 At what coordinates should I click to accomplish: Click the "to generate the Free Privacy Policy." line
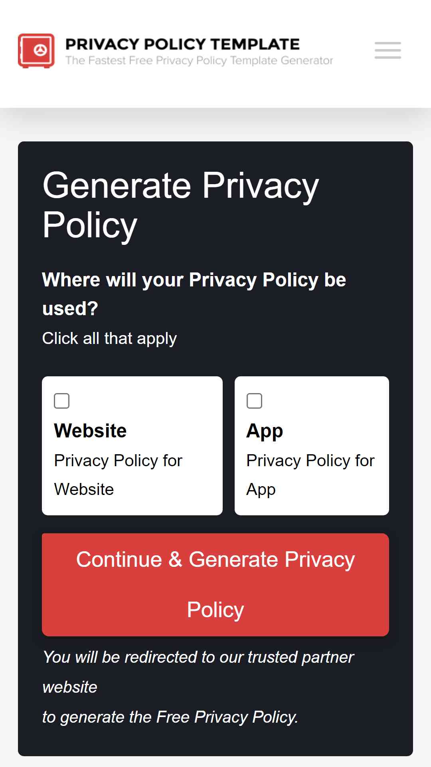coord(170,717)
